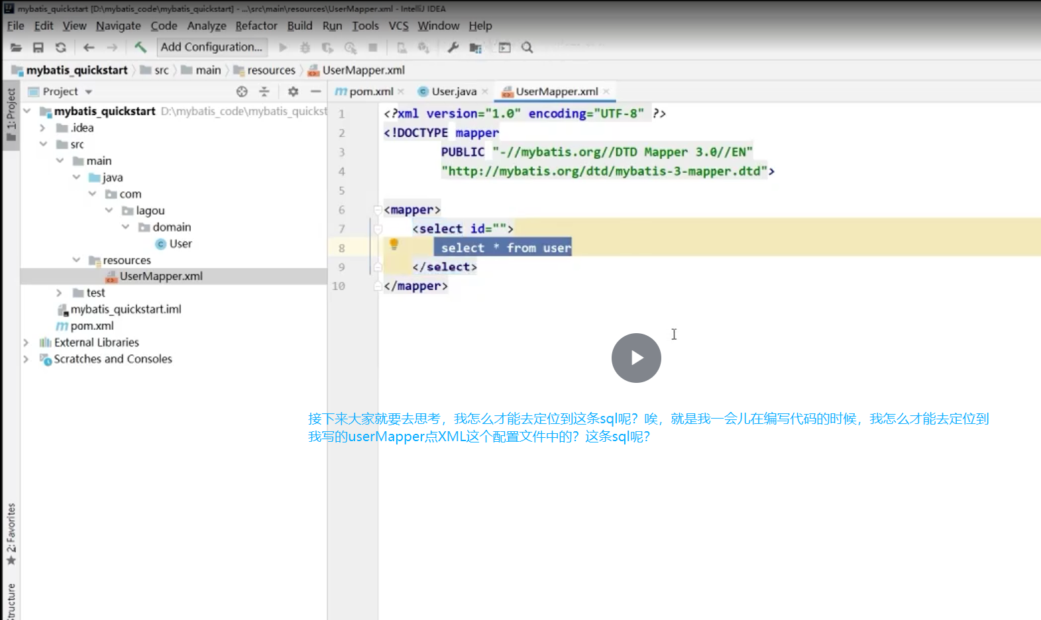Close the UserMapper.xml tab
Viewport: 1041px width, 620px height.
pos(606,91)
